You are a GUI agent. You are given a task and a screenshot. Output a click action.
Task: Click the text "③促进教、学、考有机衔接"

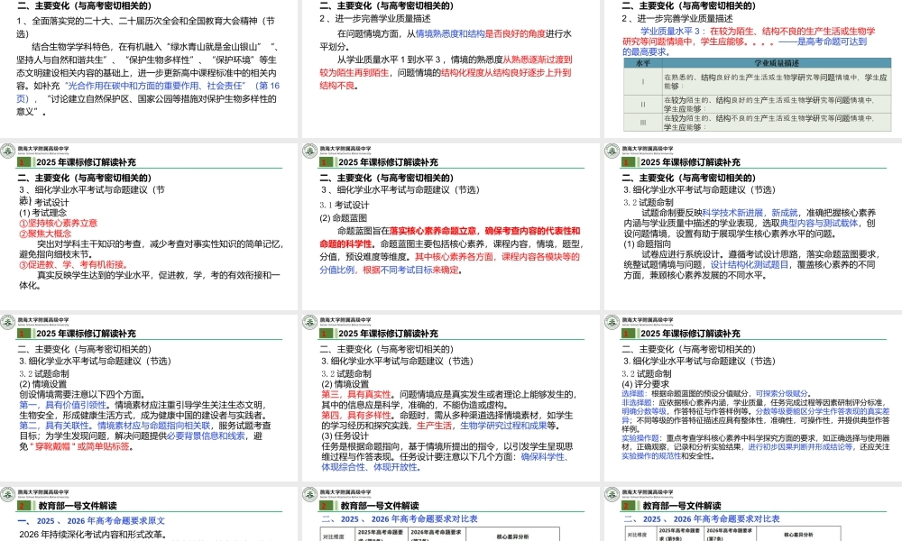(x=74, y=264)
